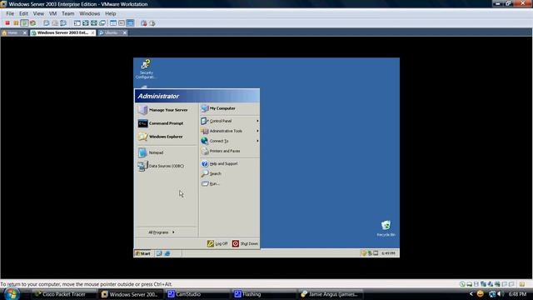533x300 pixels.
Task: Switch to Flashing taskbar button
Action: [x=265, y=294]
